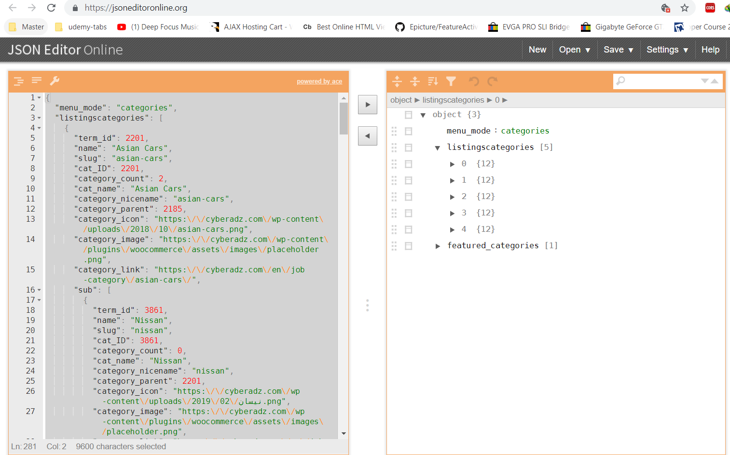Click the redo icon in tree editor
Image resolution: width=730 pixels, height=455 pixels.
coord(492,81)
